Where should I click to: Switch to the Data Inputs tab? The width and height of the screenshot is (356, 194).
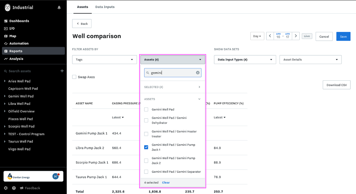(x=105, y=7)
